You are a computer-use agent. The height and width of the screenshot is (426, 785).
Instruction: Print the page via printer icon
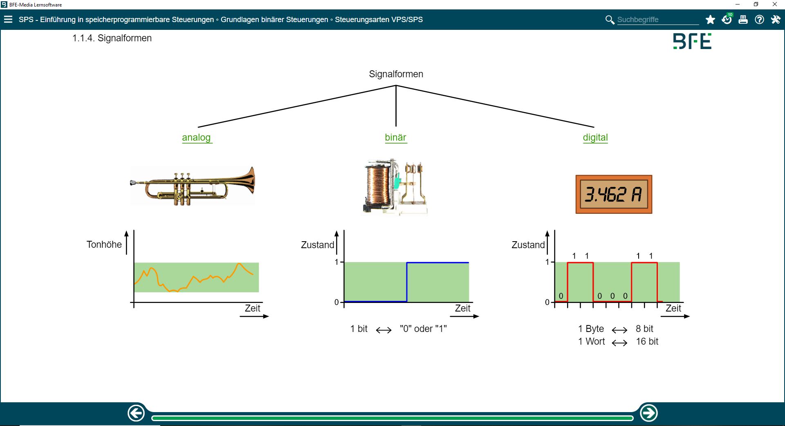point(743,20)
